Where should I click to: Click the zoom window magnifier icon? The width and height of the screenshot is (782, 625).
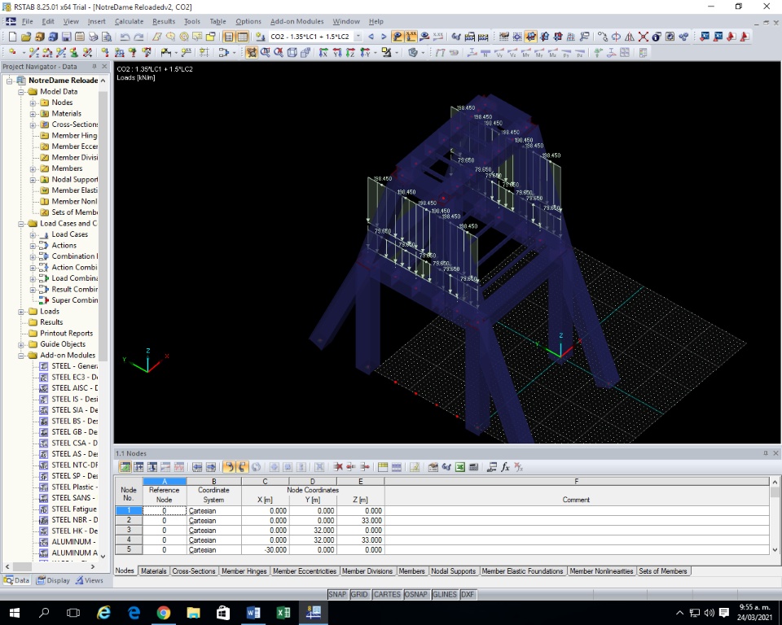[x=265, y=52]
